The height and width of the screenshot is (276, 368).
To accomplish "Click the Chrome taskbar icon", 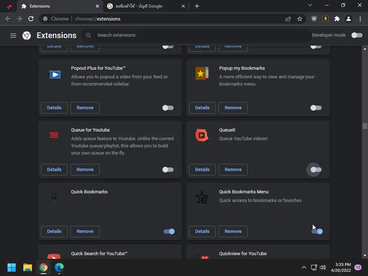I will [x=43, y=267].
